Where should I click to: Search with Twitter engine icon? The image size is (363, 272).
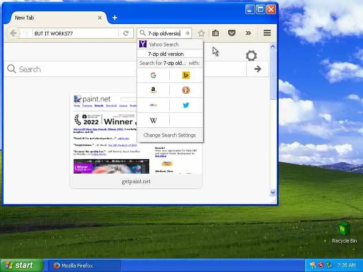tap(186, 105)
